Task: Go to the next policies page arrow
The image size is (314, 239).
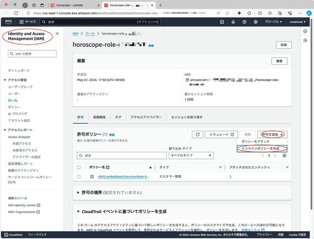Action: click(x=276, y=156)
